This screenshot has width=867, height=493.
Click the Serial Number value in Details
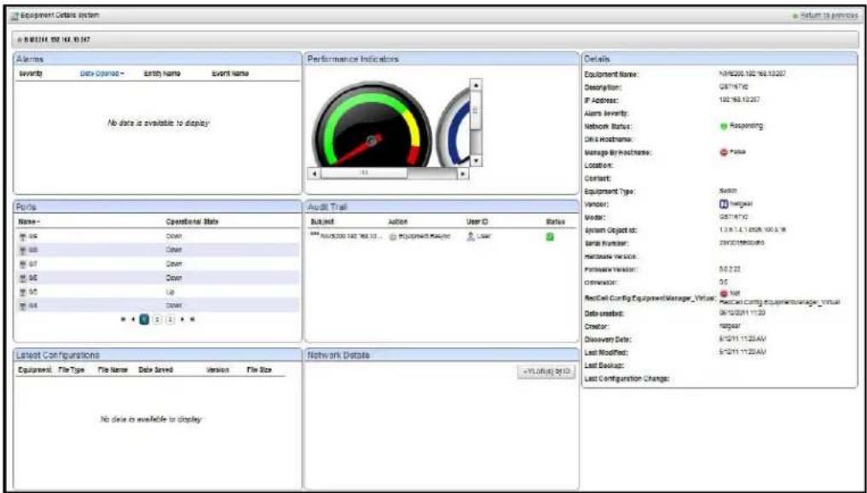742,243
